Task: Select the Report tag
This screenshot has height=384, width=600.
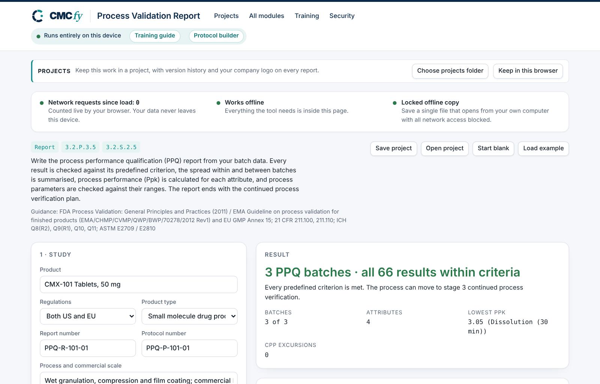Action: (45, 147)
